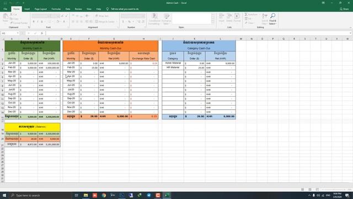
Task: Open Telegram from the taskbar
Action: (x=149, y=195)
